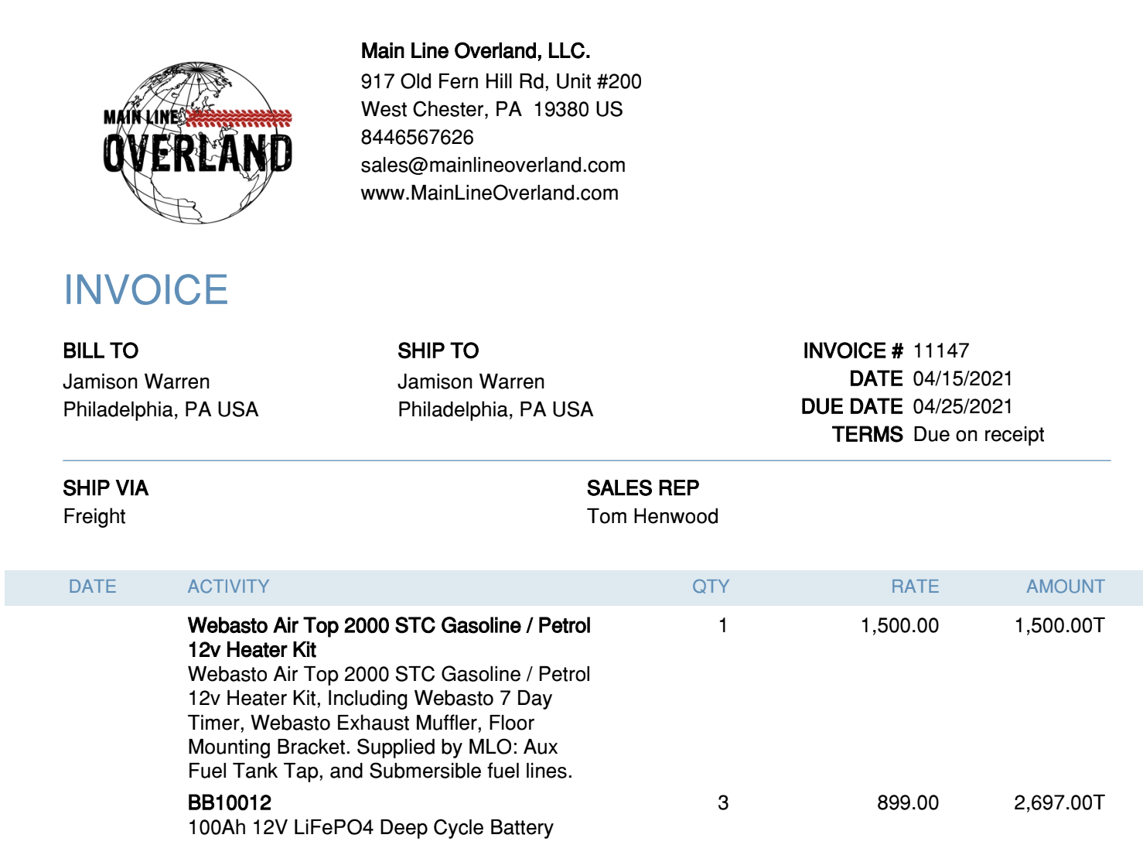The image size is (1143, 845).
Task: Click the QTY column header
Action: click(711, 587)
